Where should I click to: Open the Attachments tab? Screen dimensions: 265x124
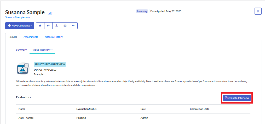[x=31, y=37]
